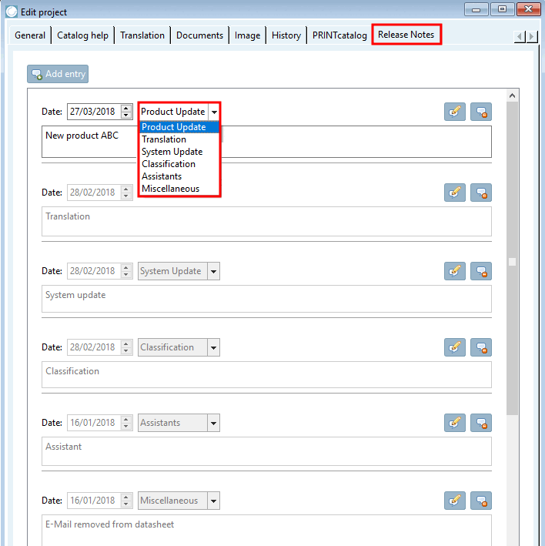Screen dimensions: 545x546
Task: Click the Assistant note text box
Action: pos(266,451)
